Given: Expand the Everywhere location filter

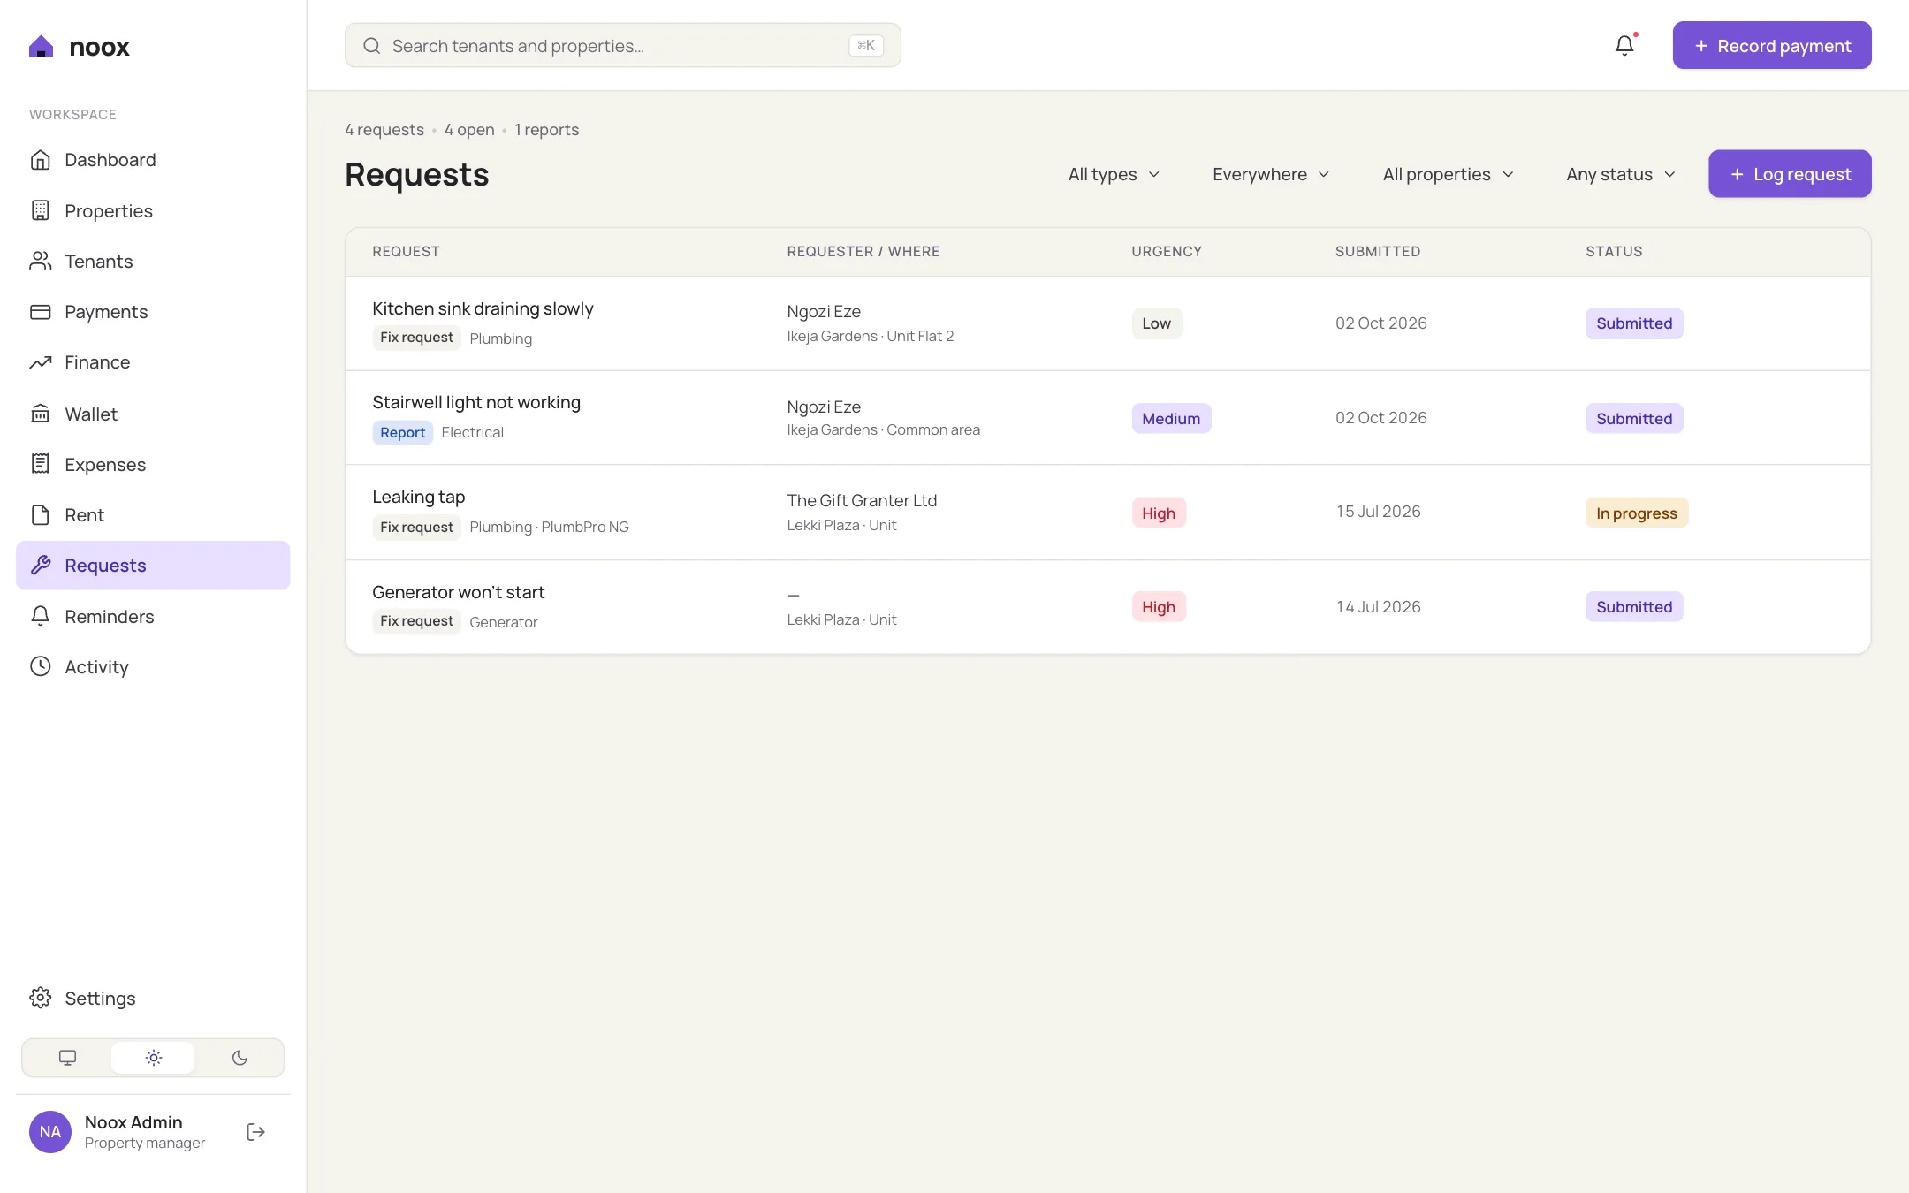Looking at the screenshot, I should 1271,174.
